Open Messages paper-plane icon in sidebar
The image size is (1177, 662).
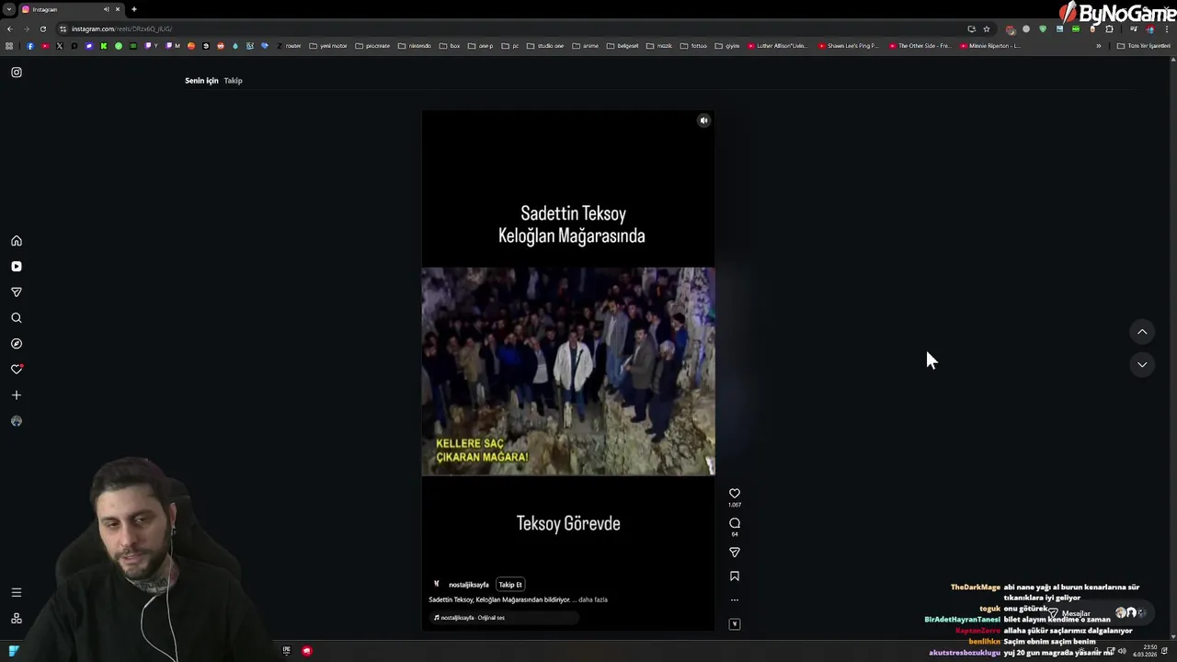[x=17, y=292]
